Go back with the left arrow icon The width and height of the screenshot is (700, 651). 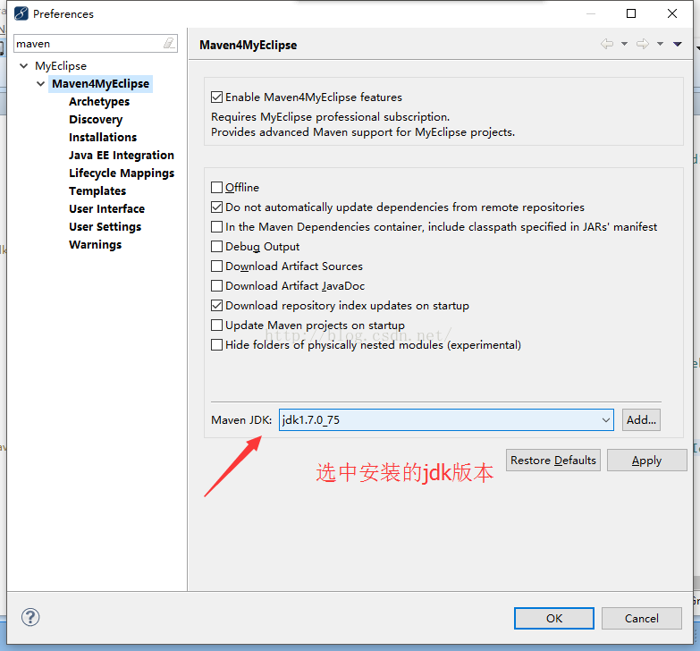pyautogui.click(x=607, y=44)
